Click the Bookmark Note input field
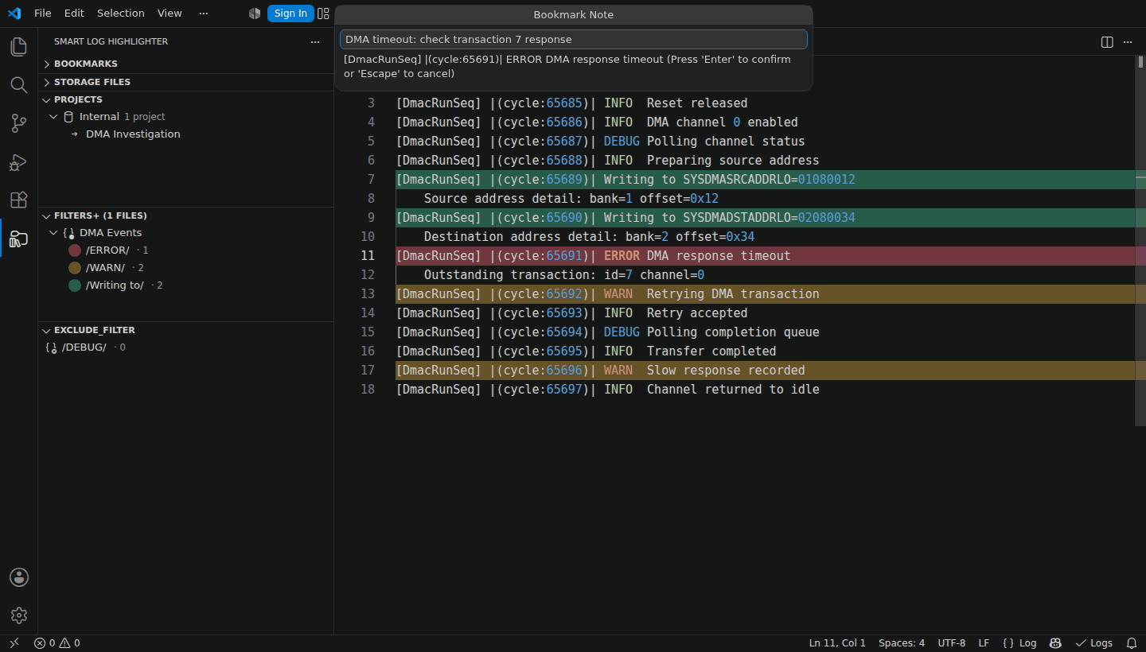 point(574,40)
